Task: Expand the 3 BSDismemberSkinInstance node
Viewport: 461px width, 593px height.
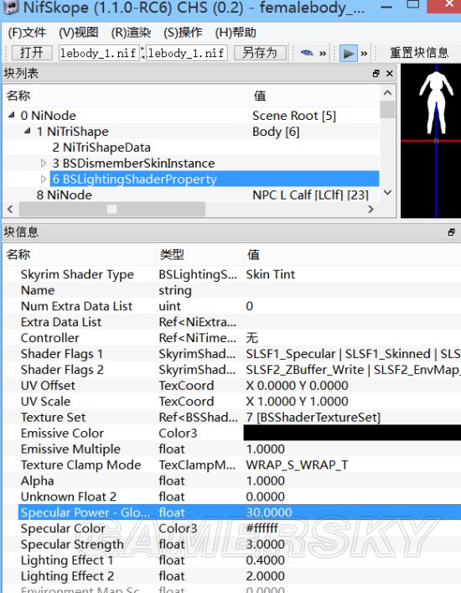Action: click(x=44, y=163)
